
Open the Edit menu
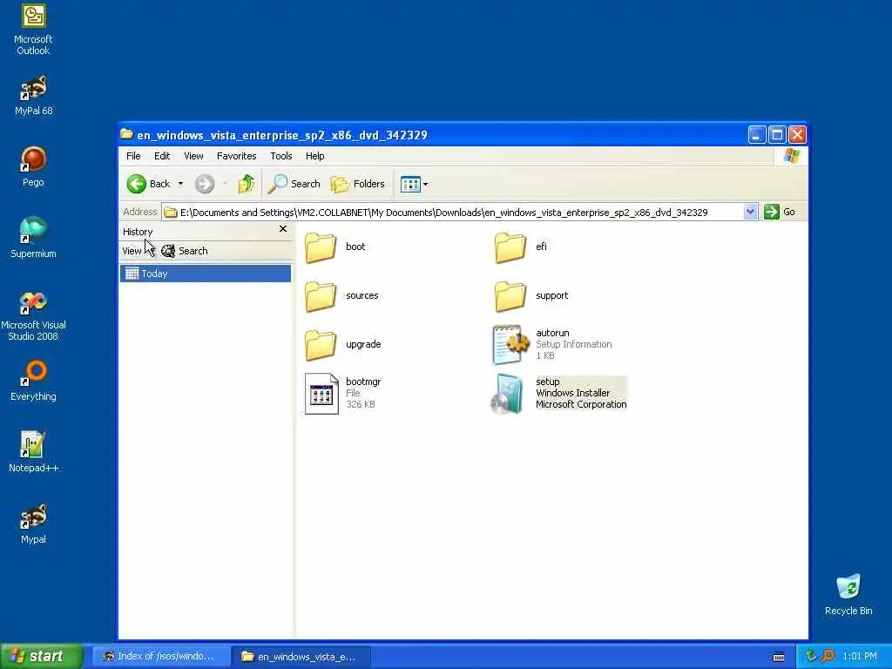(x=162, y=156)
